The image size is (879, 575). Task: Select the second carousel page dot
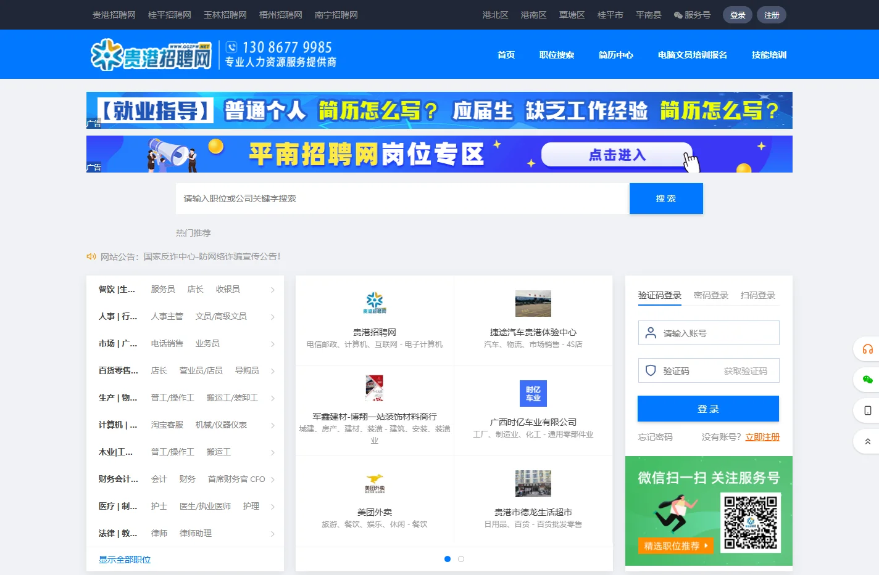(x=461, y=559)
